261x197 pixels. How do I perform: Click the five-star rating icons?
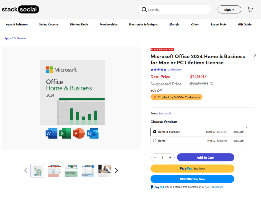(158, 70)
